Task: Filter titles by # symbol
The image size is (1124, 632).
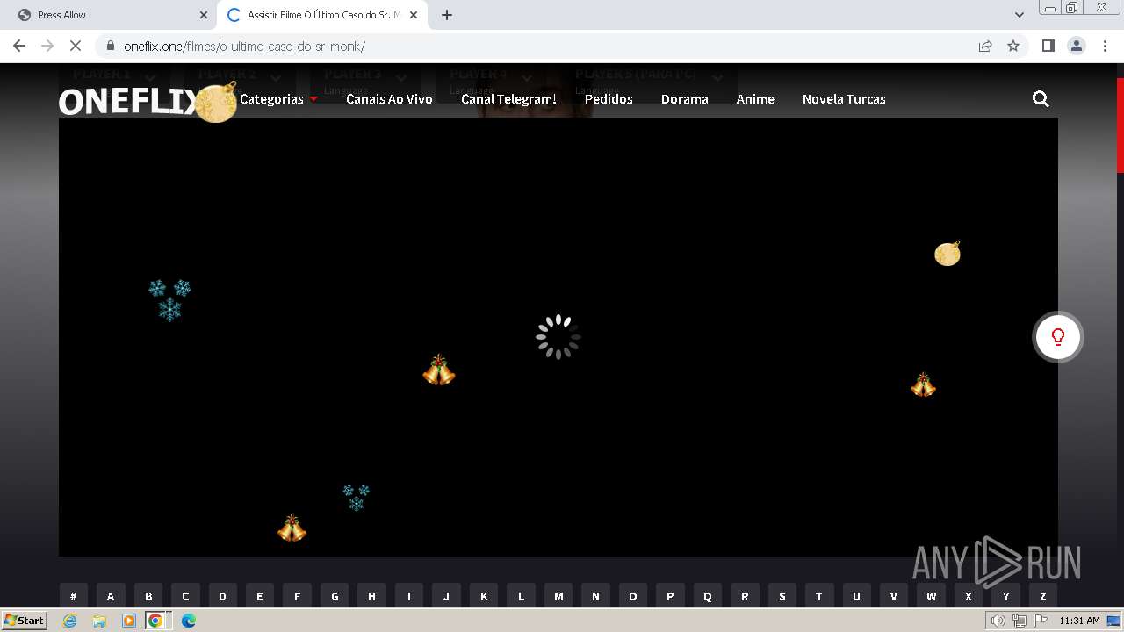Action: coord(73,596)
